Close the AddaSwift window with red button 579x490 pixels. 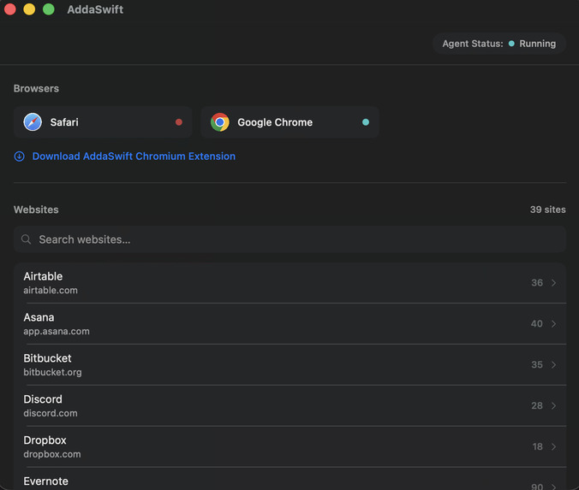point(10,9)
